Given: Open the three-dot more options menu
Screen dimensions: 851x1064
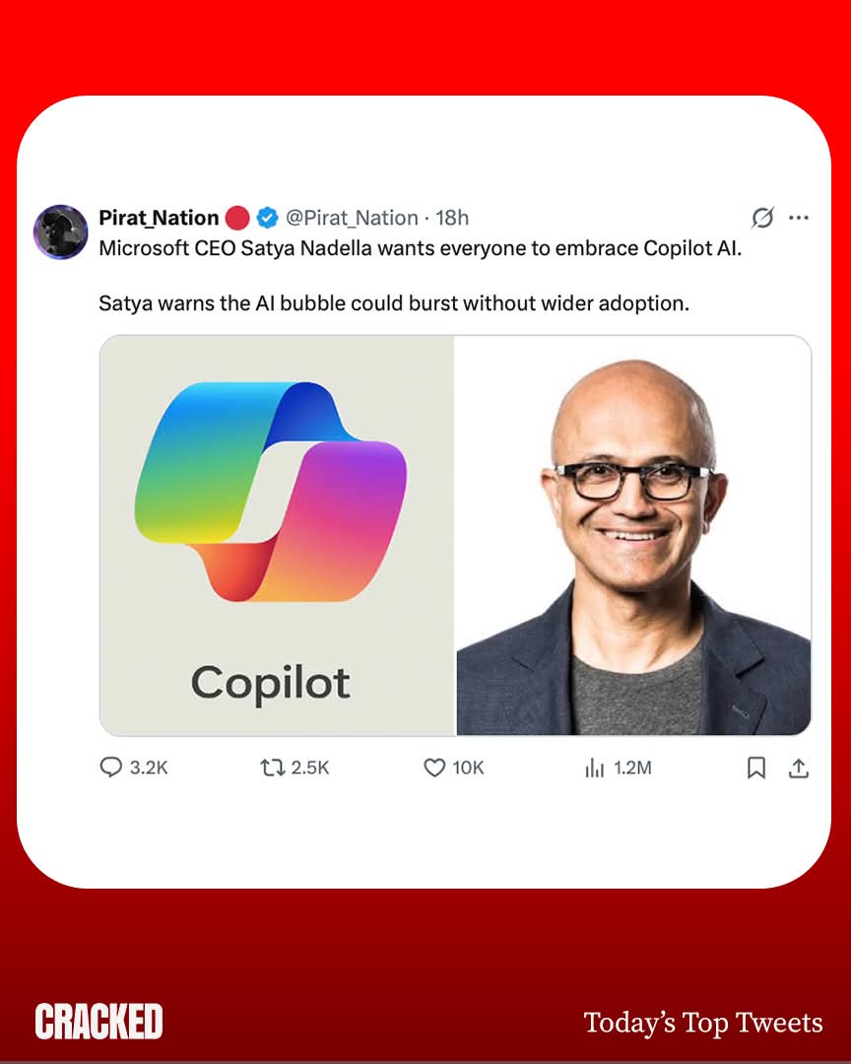Looking at the screenshot, I should [799, 218].
